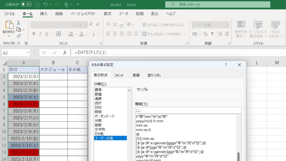Viewport: 286px width, 161px height.
Task: Open the font name dropdown
Action: click(74, 25)
